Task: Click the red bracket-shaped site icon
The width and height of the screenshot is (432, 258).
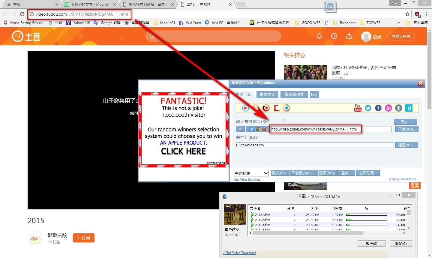Action: (276, 108)
